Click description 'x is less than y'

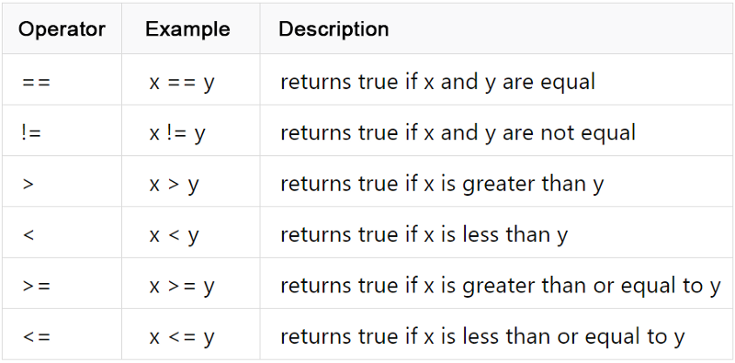coord(495,235)
